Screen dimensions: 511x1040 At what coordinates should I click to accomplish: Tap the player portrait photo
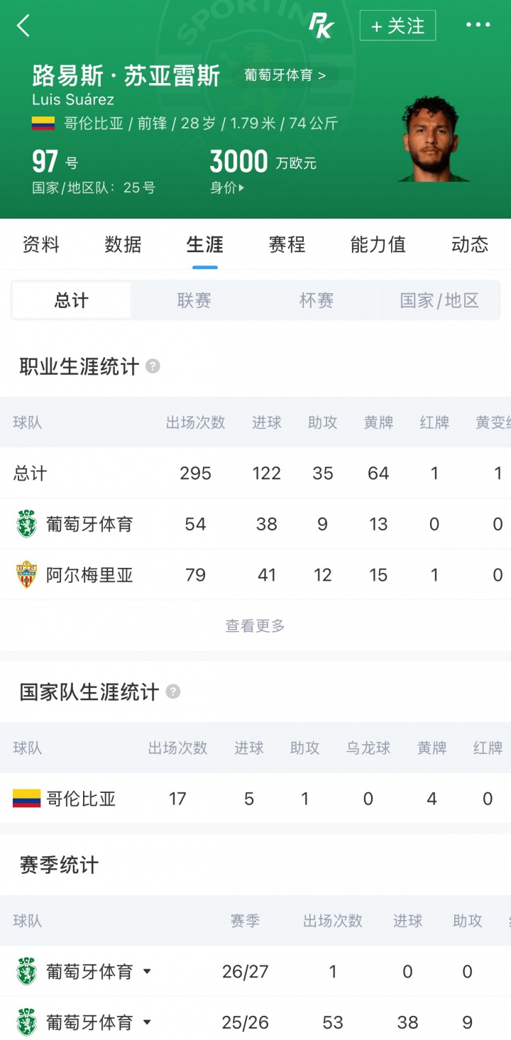click(431, 139)
